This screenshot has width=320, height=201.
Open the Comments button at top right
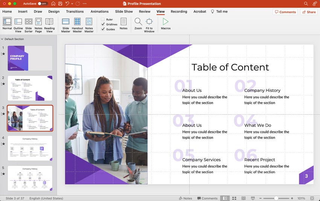pos(285,12)
